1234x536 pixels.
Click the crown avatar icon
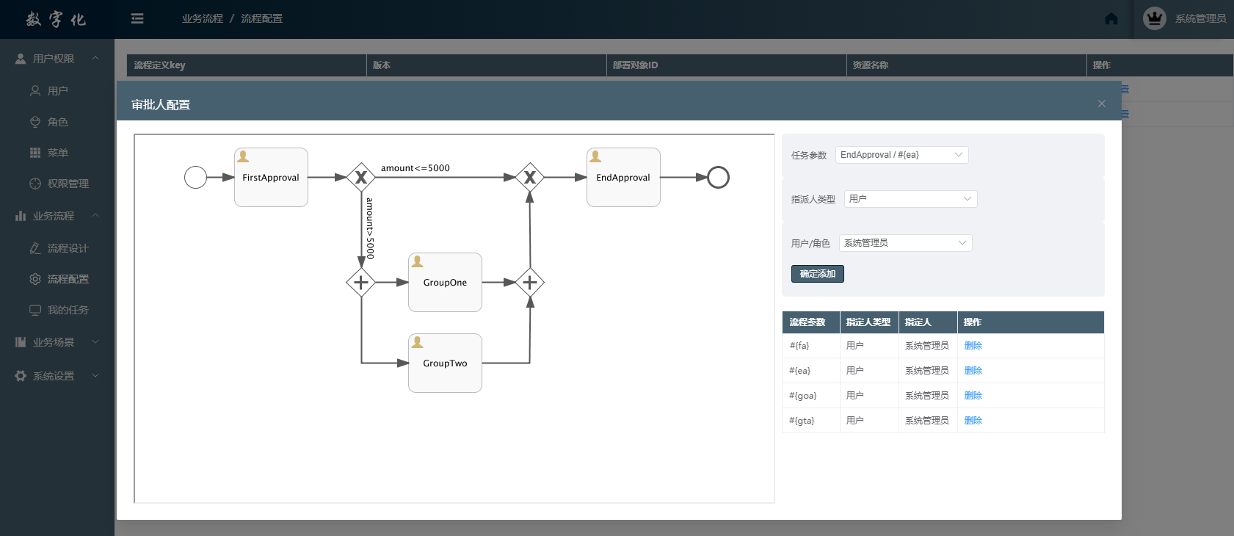point(1154,18)
